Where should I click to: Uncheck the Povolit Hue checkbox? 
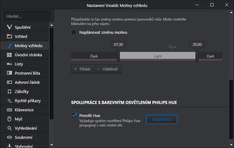point(74,115)
